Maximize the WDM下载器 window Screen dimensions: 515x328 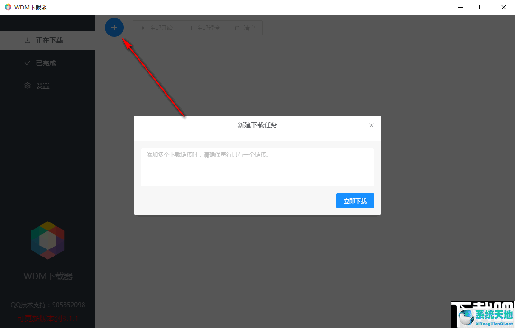coord(482,7)
